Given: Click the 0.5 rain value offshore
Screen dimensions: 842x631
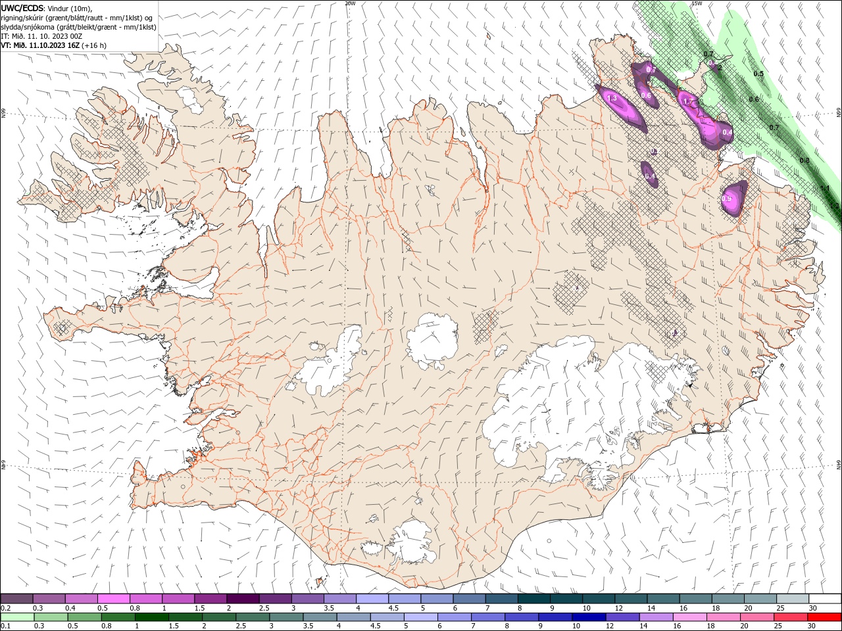Looking at the screenshot, I should (758, 74).
